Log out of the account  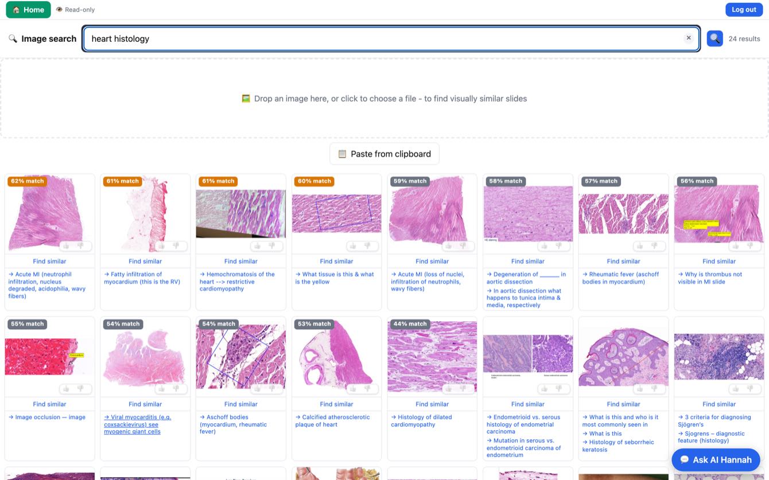744,10
